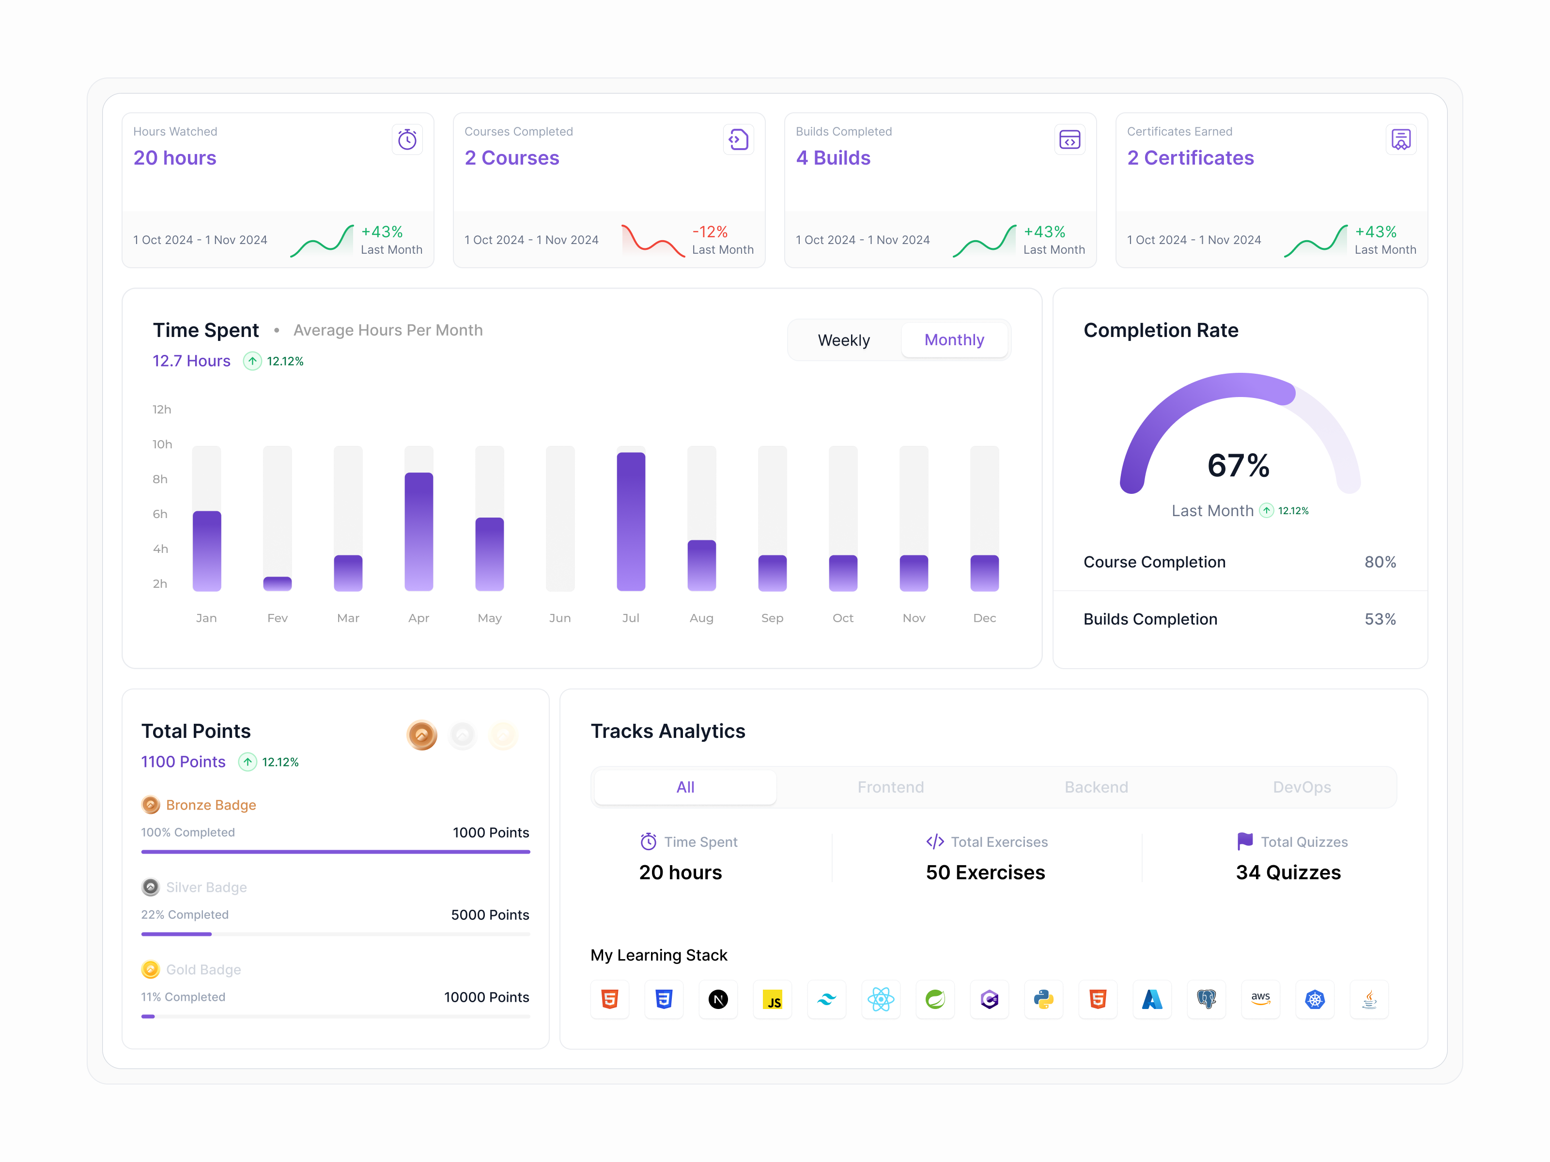
Task: Select the DevOps tab in Tracks Analytics
Action: click(1302, 787)
